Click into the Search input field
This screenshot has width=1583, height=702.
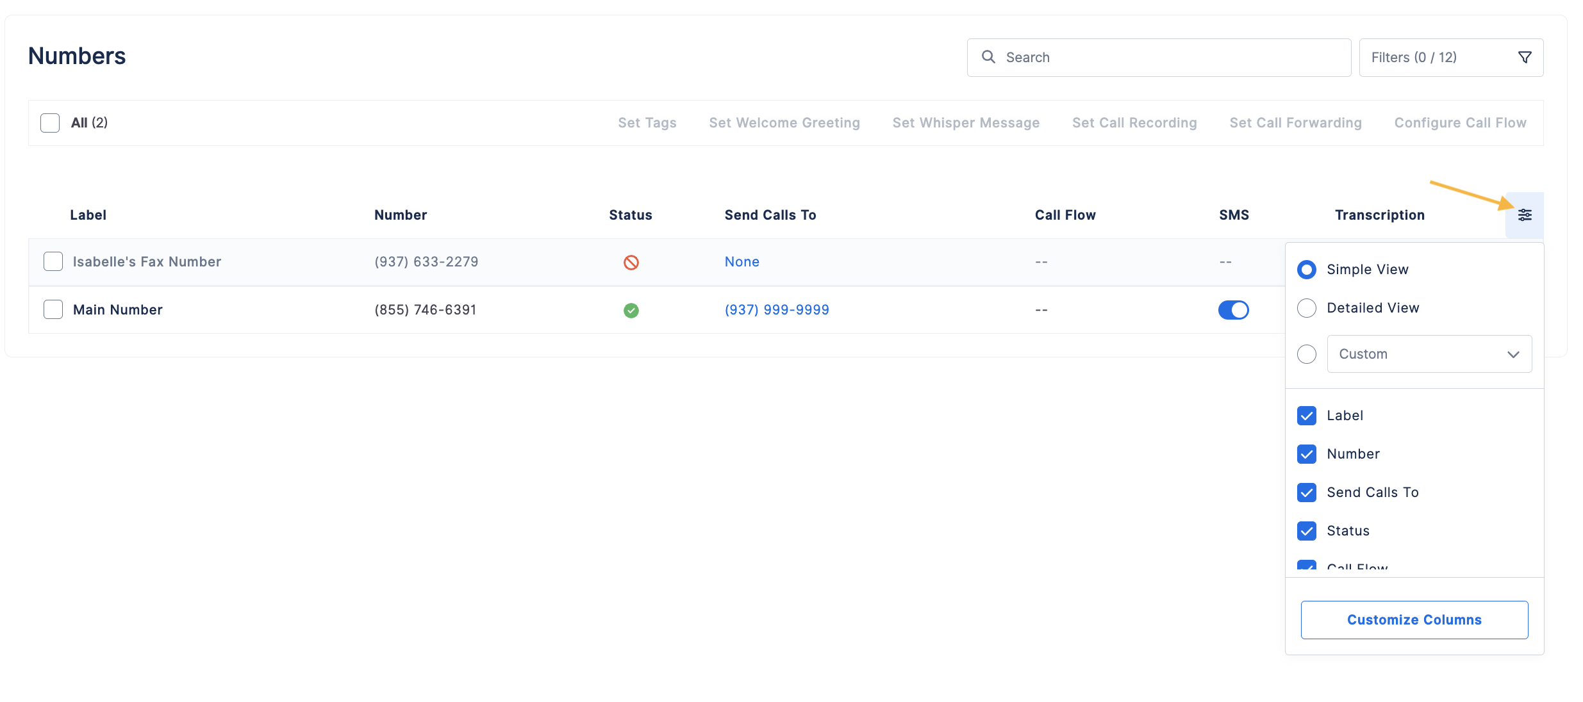pos(1159,58)
